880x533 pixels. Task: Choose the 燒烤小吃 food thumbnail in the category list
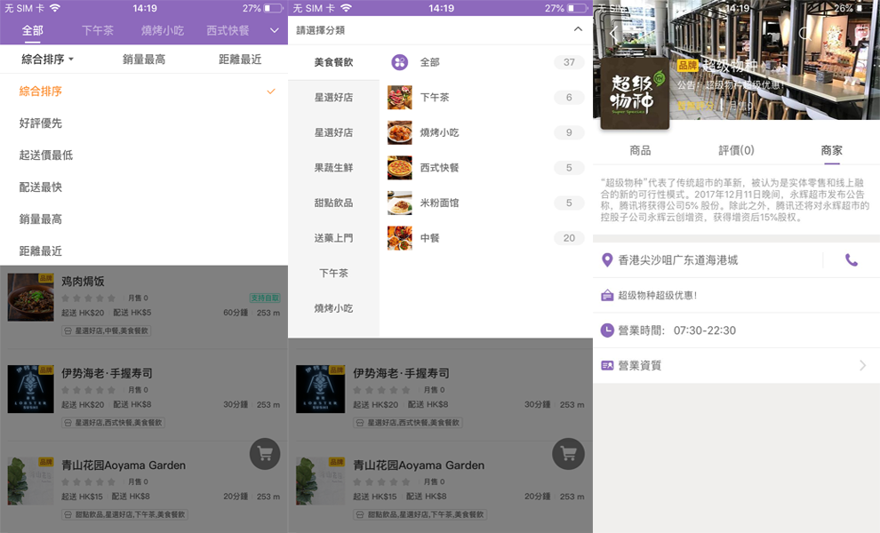pos(400,132)
